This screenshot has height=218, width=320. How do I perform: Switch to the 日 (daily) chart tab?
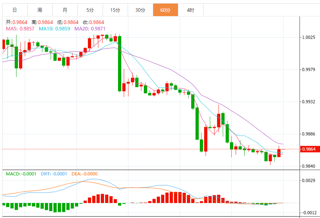15,10
